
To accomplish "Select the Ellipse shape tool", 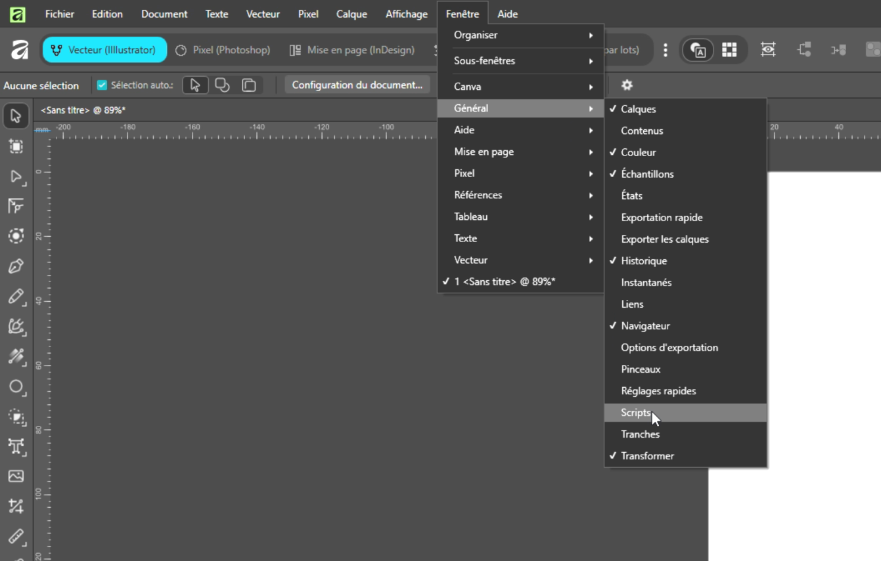I will [16, 387].
